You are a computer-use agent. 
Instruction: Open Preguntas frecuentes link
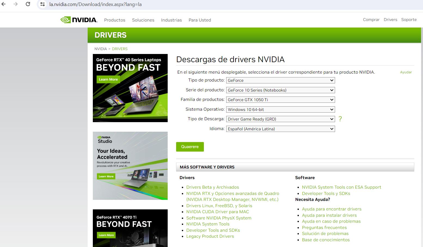pyautogui.click(x=324, y=228)
